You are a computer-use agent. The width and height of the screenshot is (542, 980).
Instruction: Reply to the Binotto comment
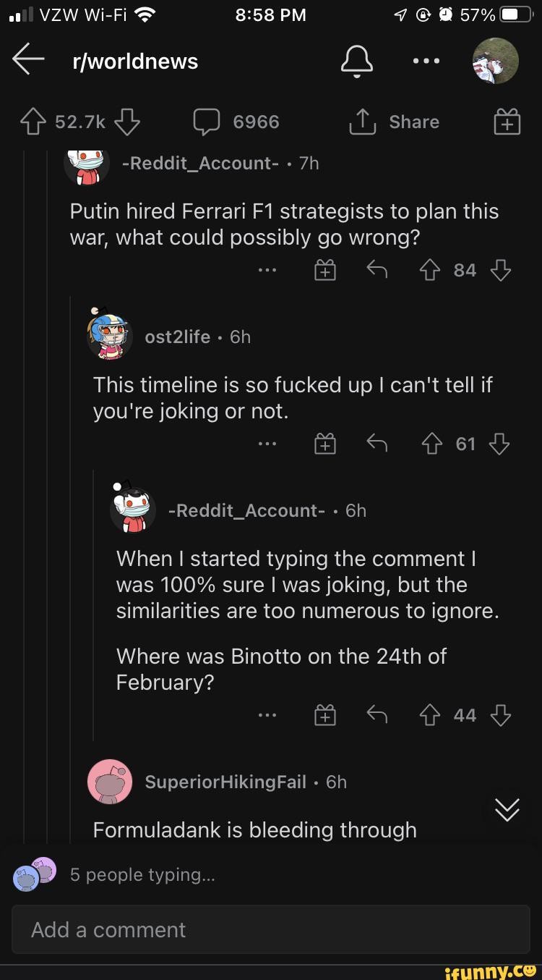376,714
